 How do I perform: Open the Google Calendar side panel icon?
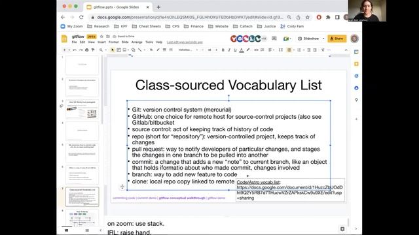click(356, 52)
